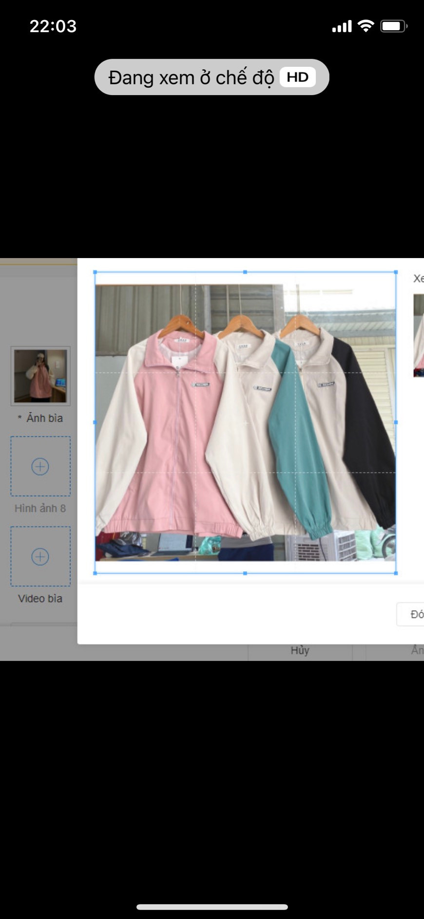Click the top-left crop corner handle

(x=95, y=272)
